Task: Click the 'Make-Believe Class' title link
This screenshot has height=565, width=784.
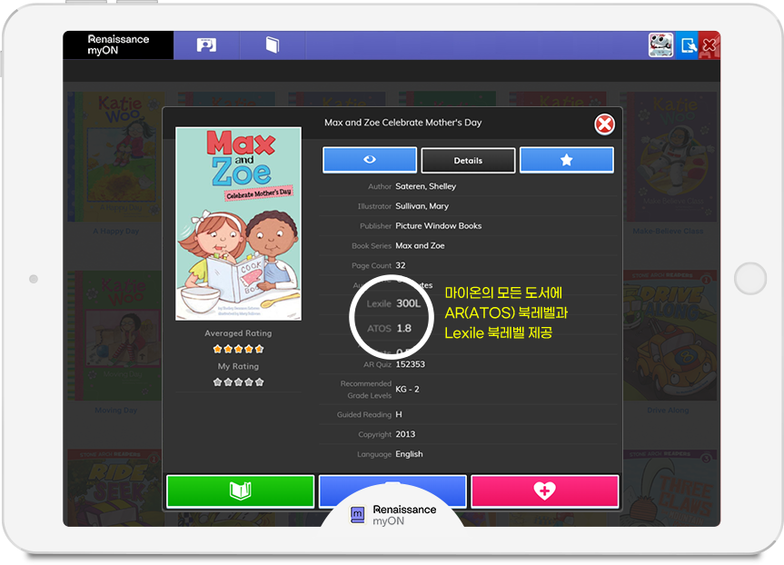Action: (668, 231)
